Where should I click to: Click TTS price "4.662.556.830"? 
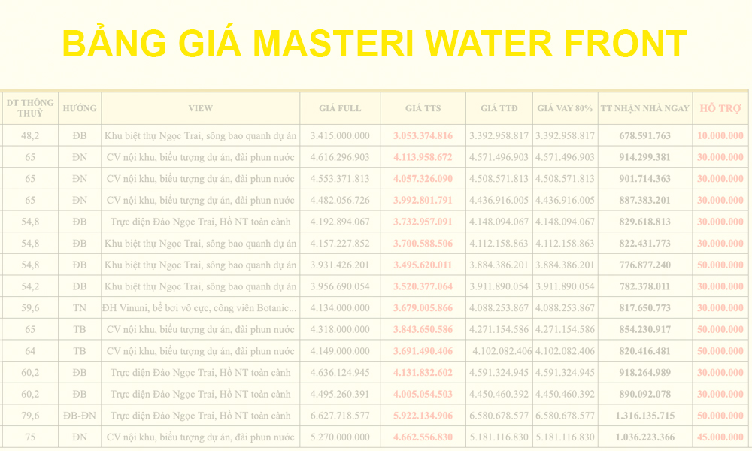click(x=423, y=437)
